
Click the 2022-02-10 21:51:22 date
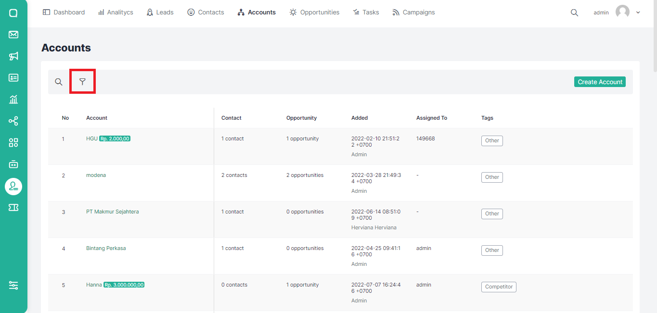[375, 141]
